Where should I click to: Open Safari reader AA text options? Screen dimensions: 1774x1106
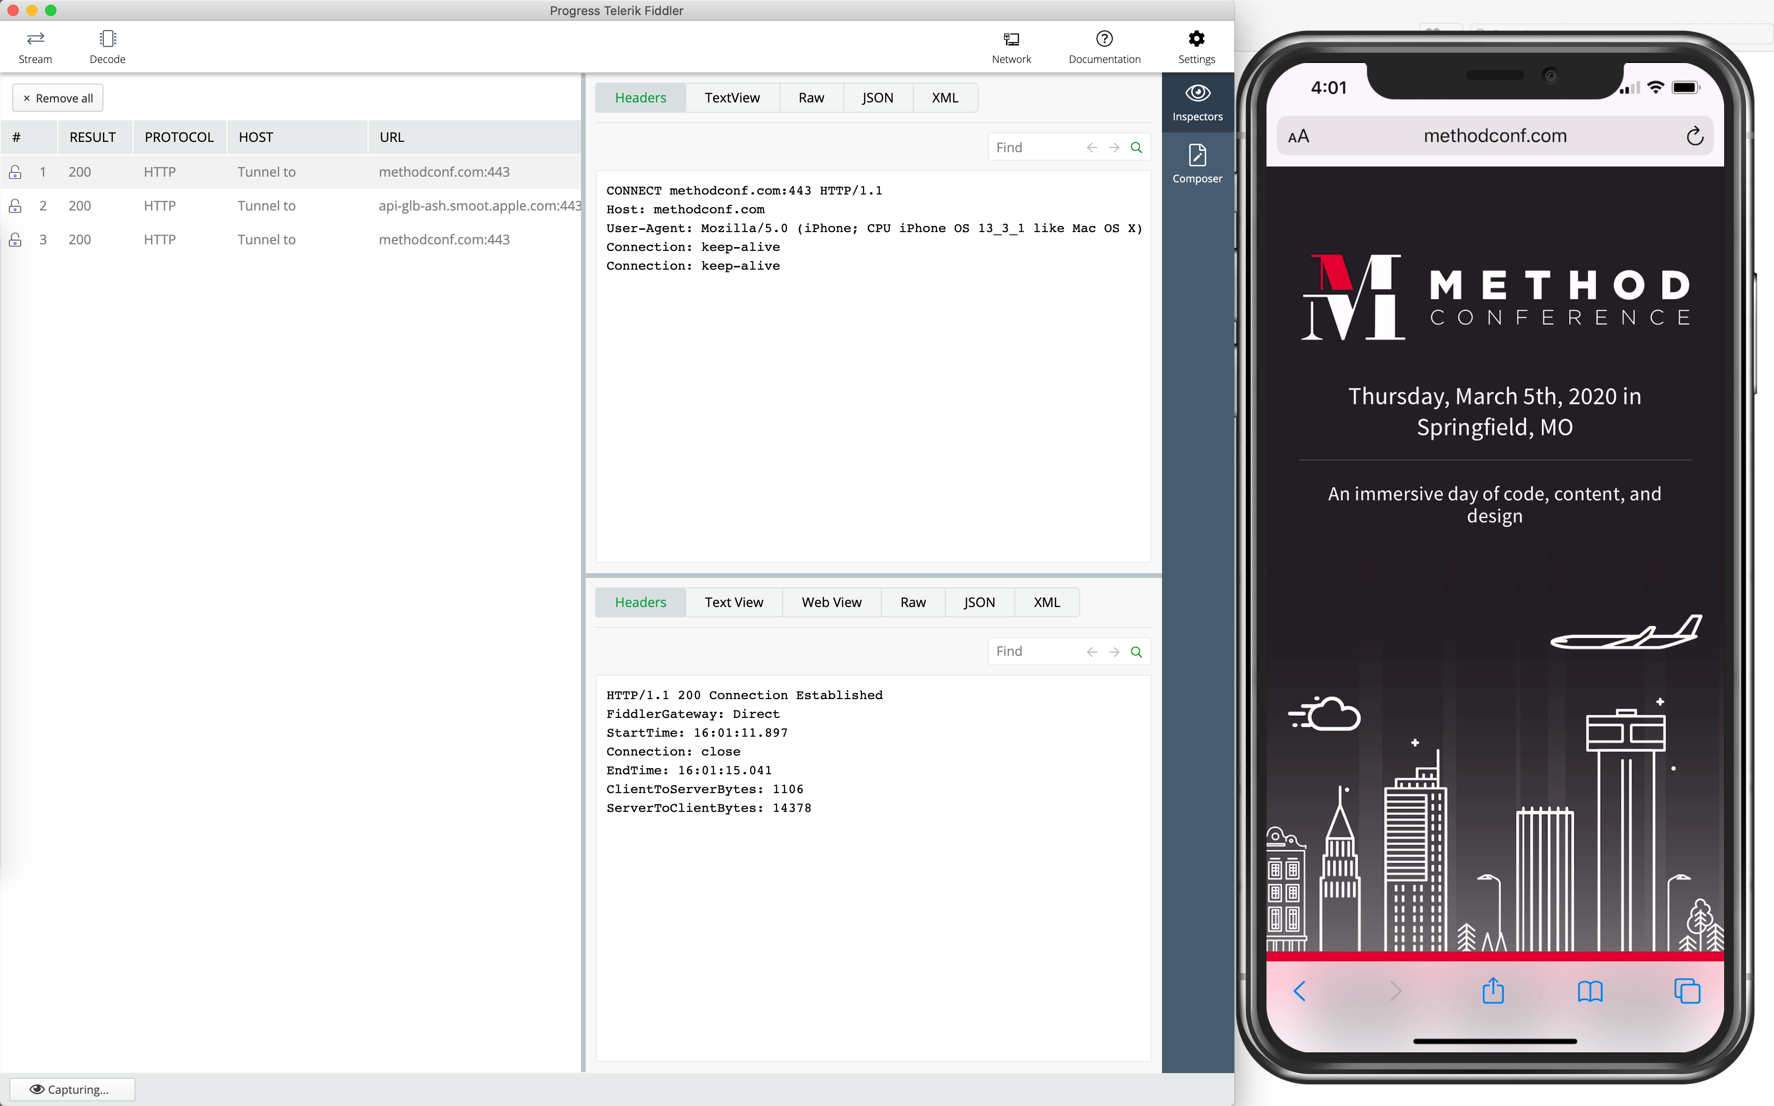(x=1298, y=137)
